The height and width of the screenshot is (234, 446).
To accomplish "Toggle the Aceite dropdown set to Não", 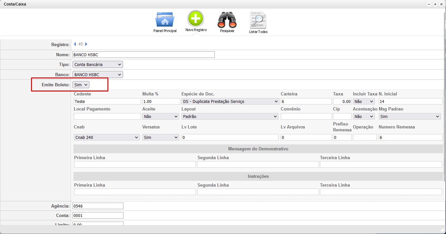I will click(161, 116).
